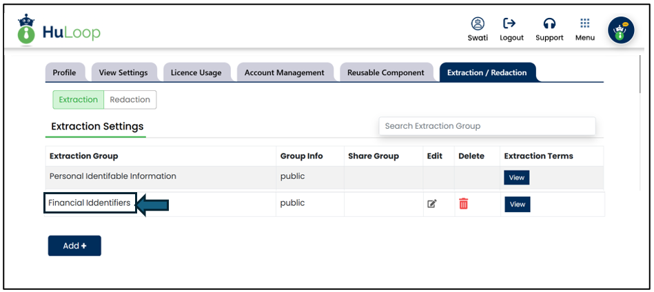654x292 pixels.
Task: Delete the Financial Iddentifiers group
Action: 464,204
